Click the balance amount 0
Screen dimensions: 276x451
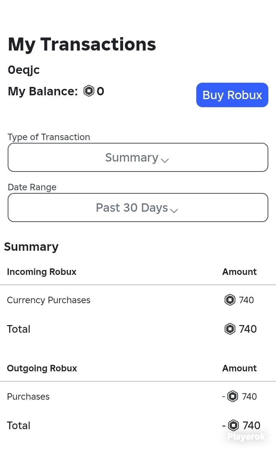[100, 91]
